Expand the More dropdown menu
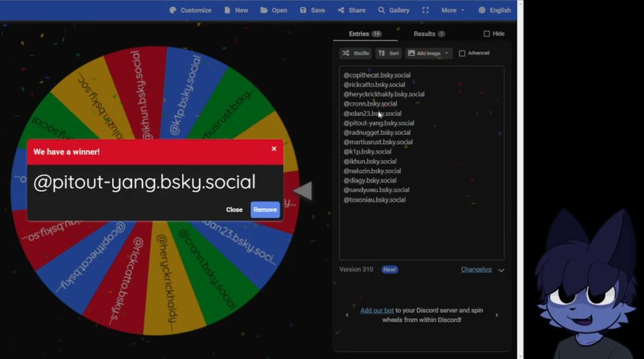The image size is (644, 359). (x=453, y=10)
